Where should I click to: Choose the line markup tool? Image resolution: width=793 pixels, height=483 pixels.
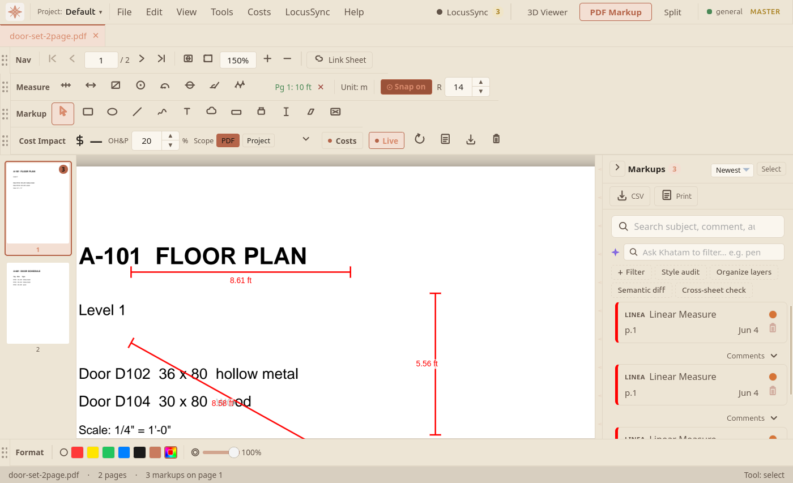pos(137,112)
